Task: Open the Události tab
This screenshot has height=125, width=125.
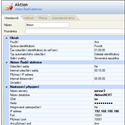Action: (x=28, y=18)
